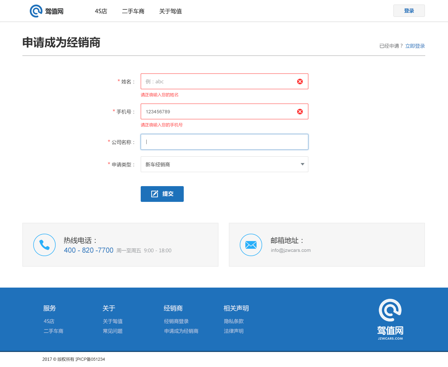Open footer 常见问题 link
This screenshot has width=448, height=367.
(113, 331)
